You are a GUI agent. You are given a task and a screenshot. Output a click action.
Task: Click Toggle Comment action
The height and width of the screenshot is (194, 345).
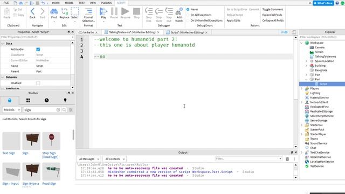pos(273,10)
